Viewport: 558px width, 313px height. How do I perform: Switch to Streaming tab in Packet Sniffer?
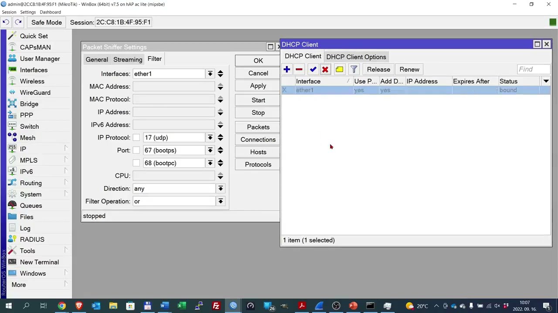coord(128,60)
